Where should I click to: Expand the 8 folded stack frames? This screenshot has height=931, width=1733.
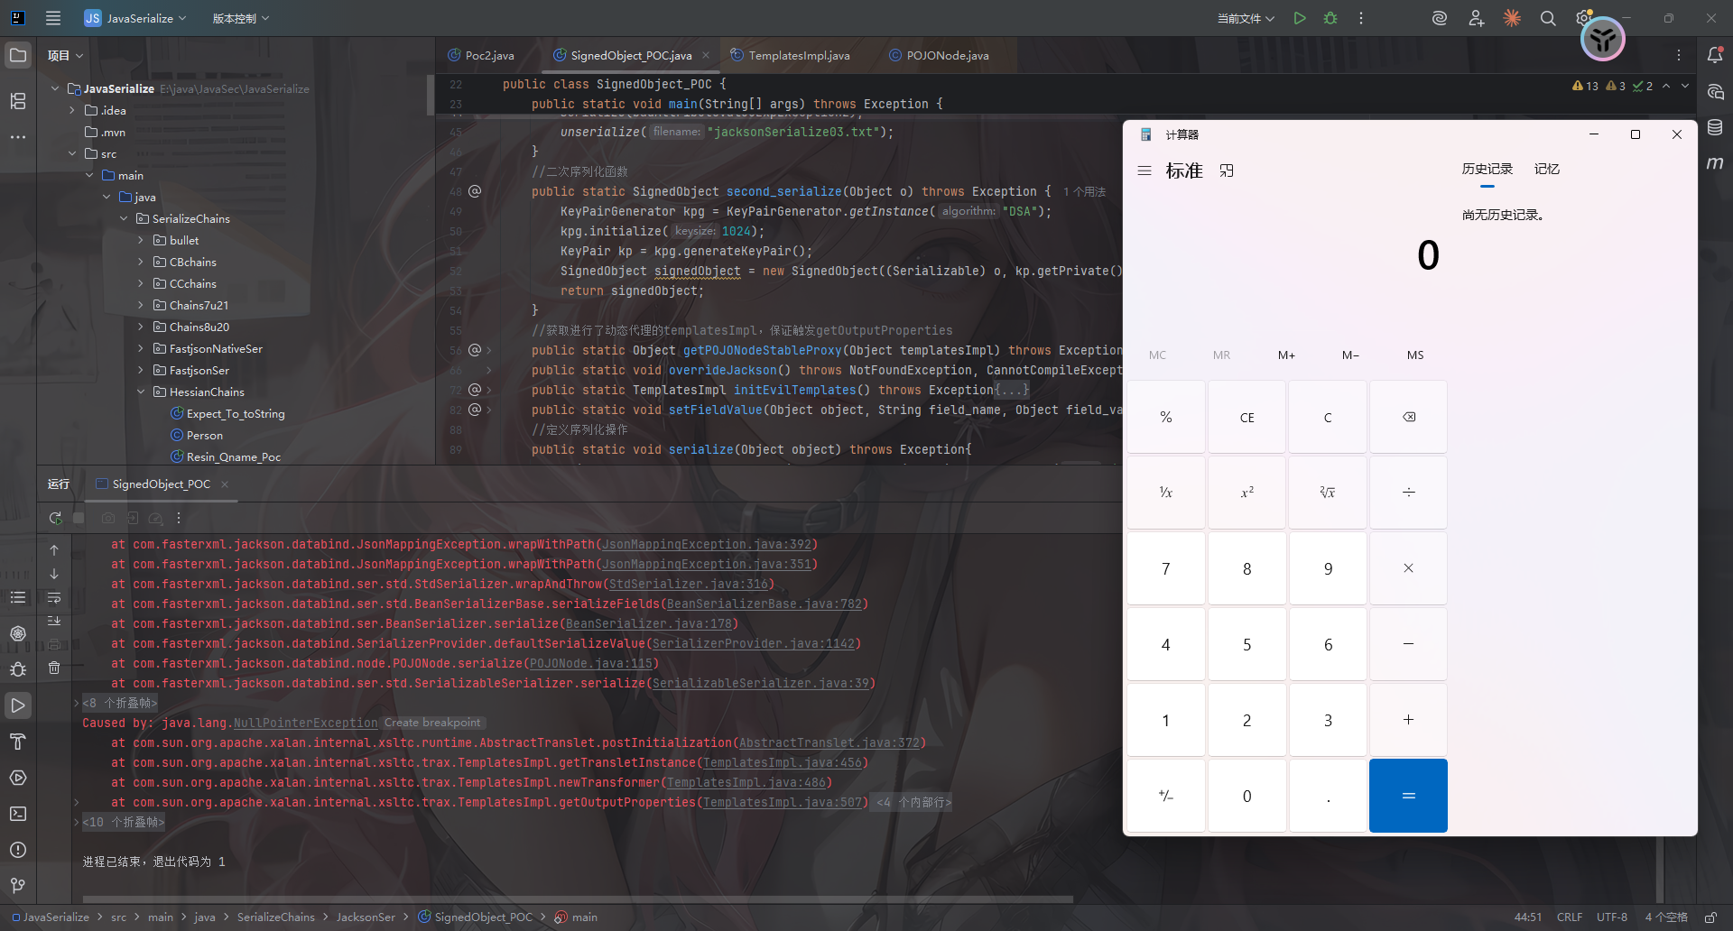tap(119, 703)
